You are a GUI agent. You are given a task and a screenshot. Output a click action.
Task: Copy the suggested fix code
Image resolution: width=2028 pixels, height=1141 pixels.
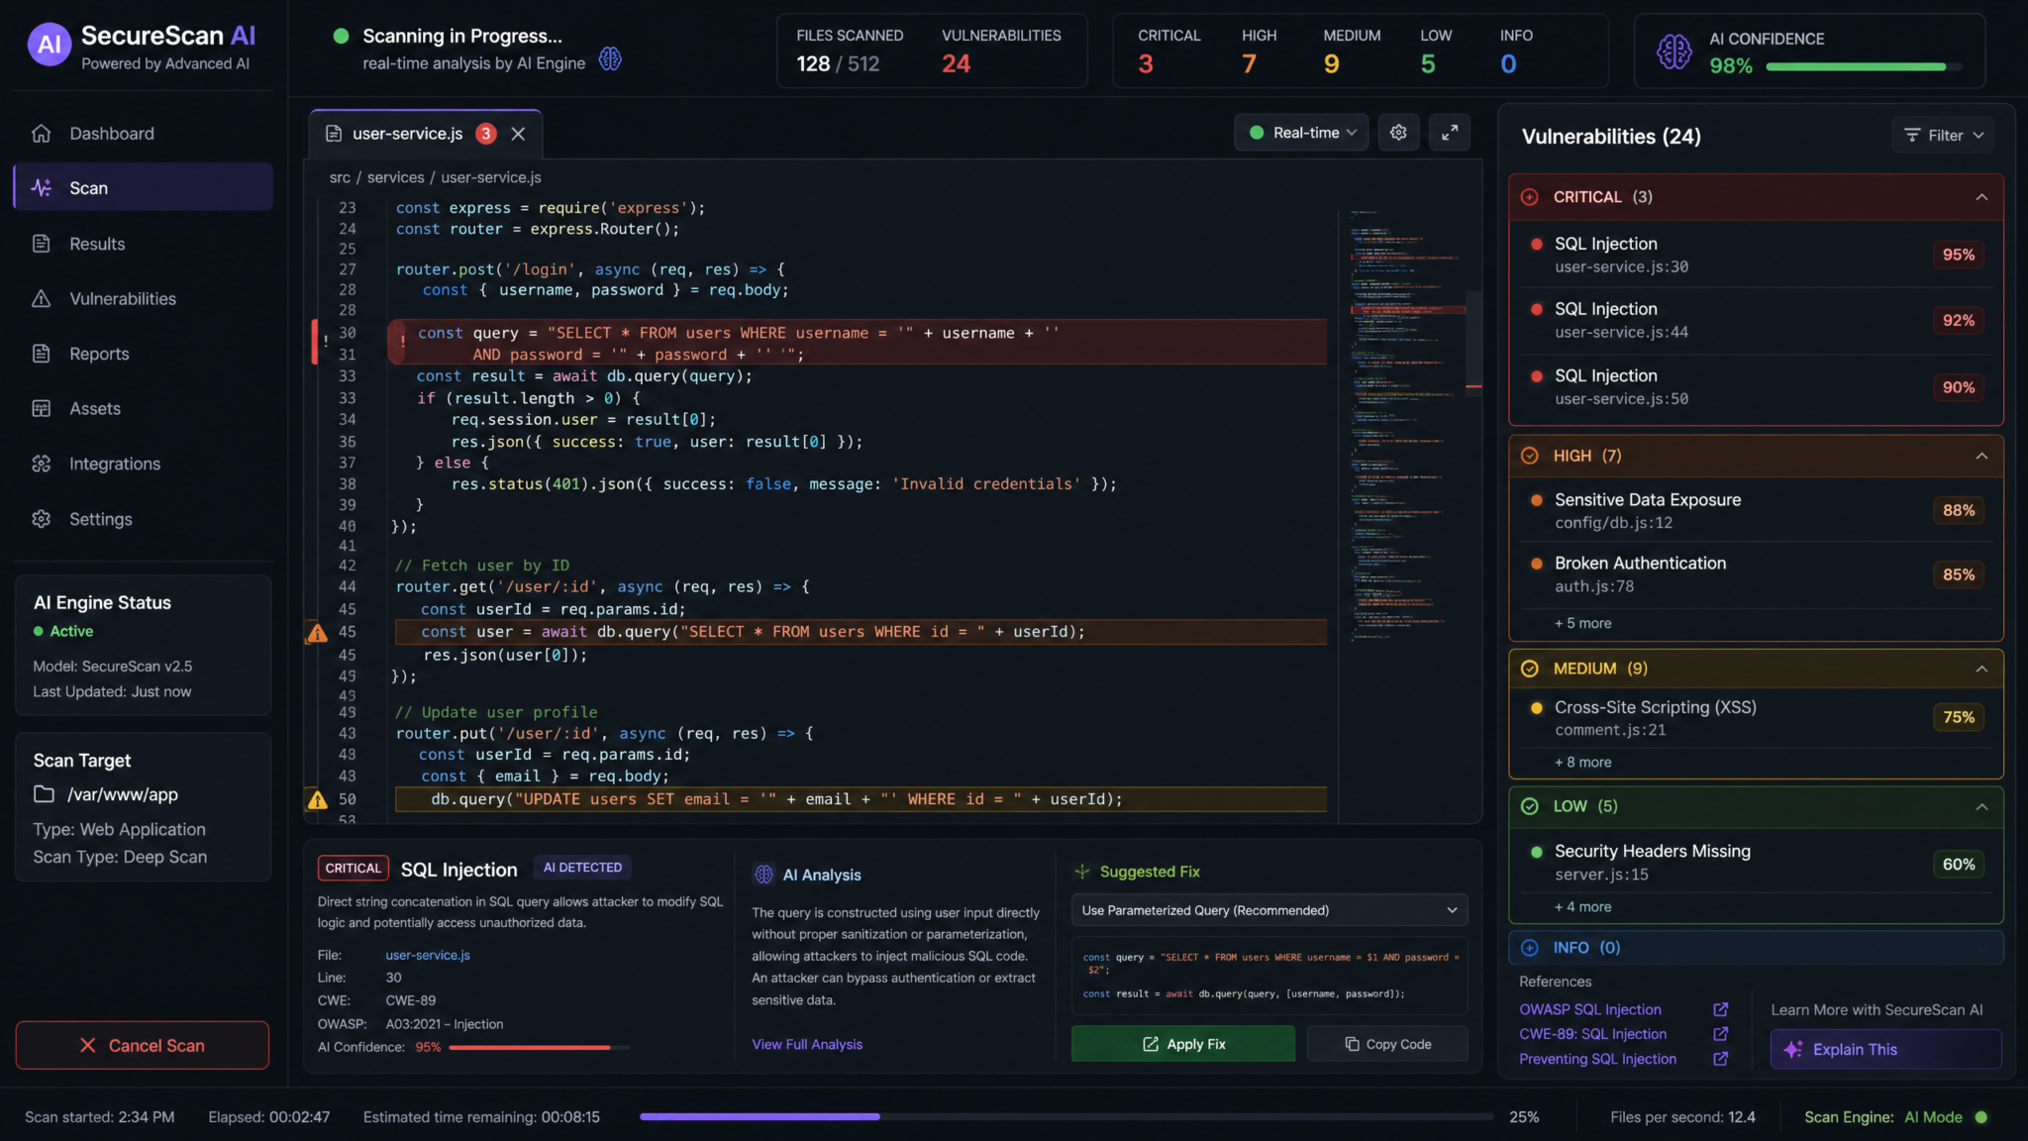pyautogui.click(x=1387, y=1044)
